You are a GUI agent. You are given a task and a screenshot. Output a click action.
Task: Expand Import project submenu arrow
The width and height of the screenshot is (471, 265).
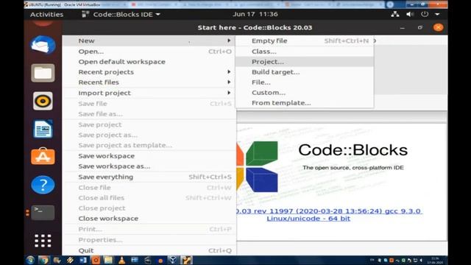pos(229,93)
